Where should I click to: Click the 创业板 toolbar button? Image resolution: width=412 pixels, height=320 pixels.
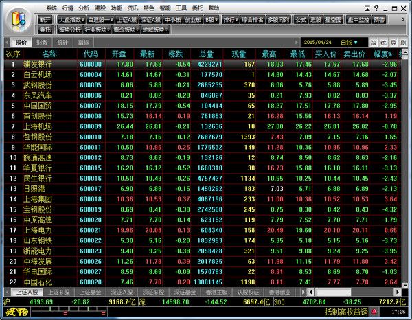(x=193, y=20)
